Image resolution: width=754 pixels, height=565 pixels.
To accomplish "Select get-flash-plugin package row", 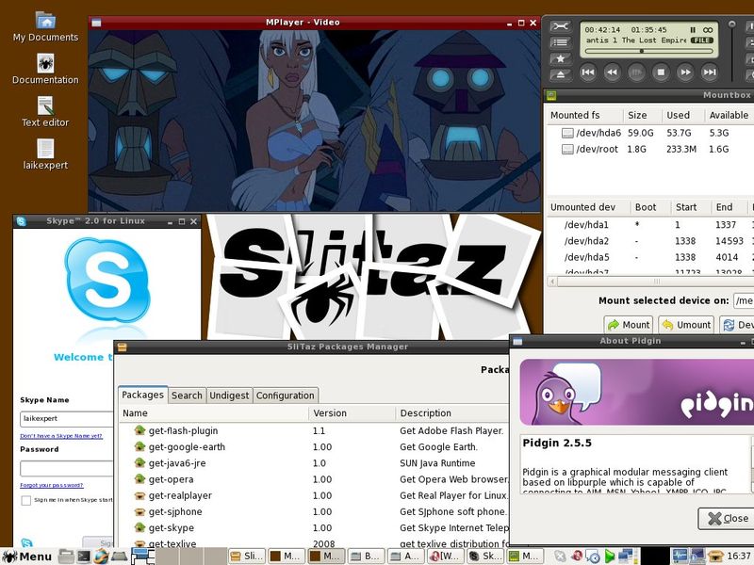I will click(314, 431).
